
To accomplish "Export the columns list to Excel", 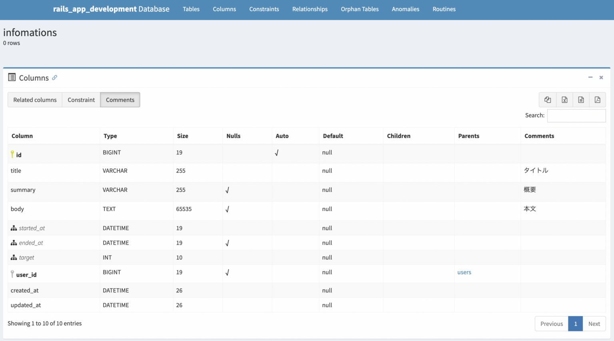I will (x=564, y=100).
